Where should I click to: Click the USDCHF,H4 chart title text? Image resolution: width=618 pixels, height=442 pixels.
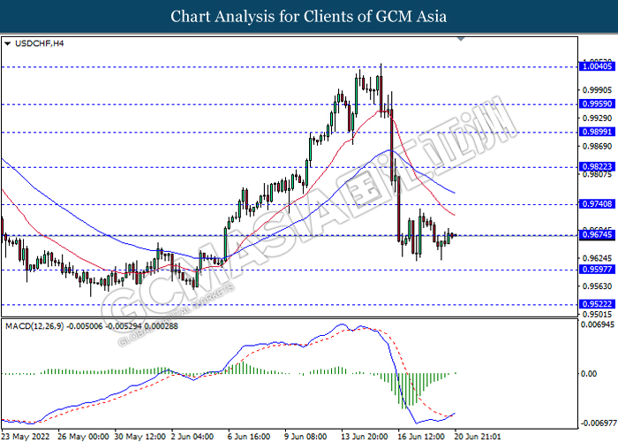[x=39, y=43]
